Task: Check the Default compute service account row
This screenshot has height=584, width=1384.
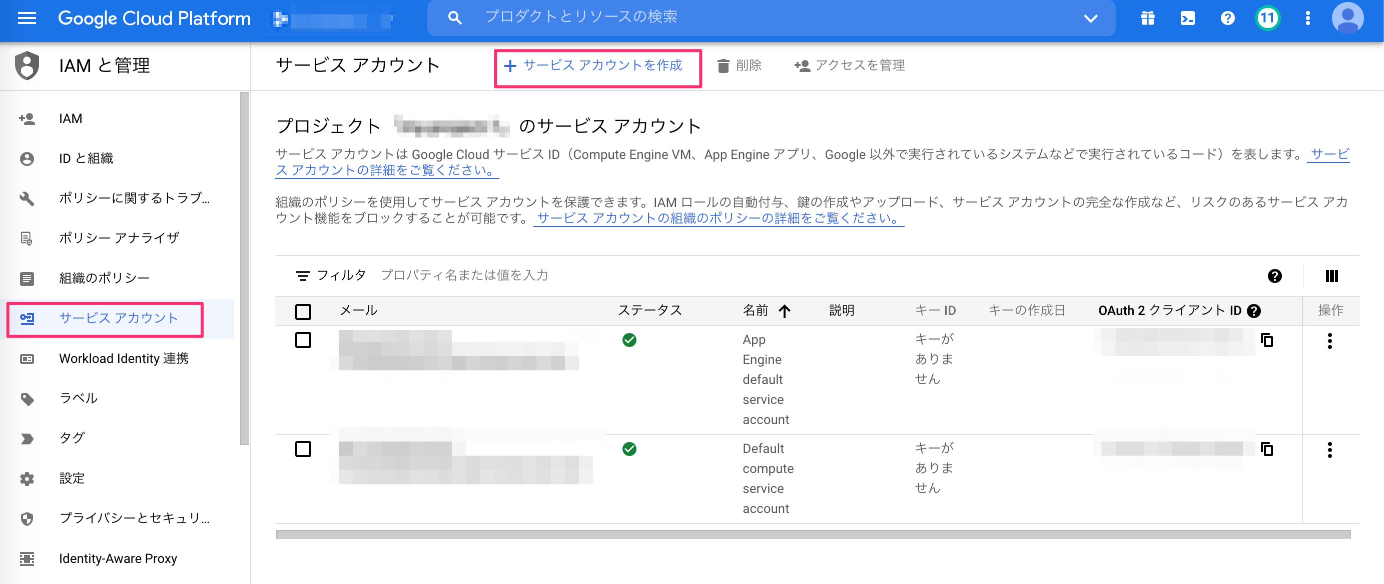Action: pos(303,449)
